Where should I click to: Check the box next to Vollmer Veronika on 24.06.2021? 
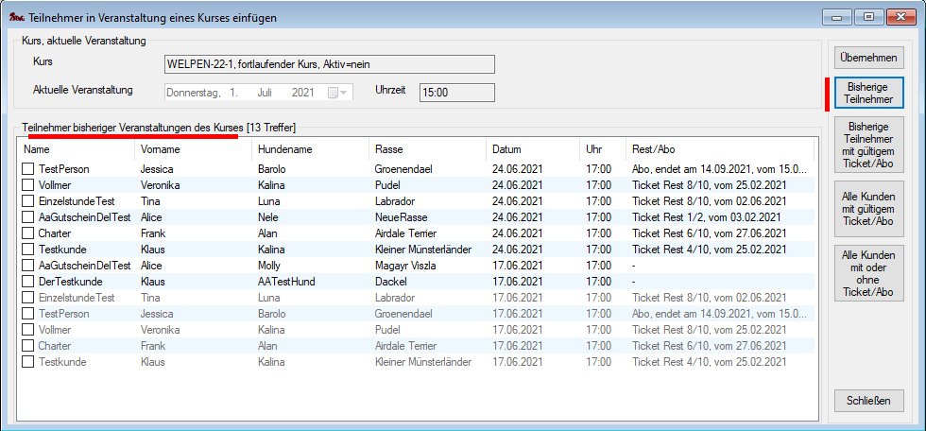point(29,184)
